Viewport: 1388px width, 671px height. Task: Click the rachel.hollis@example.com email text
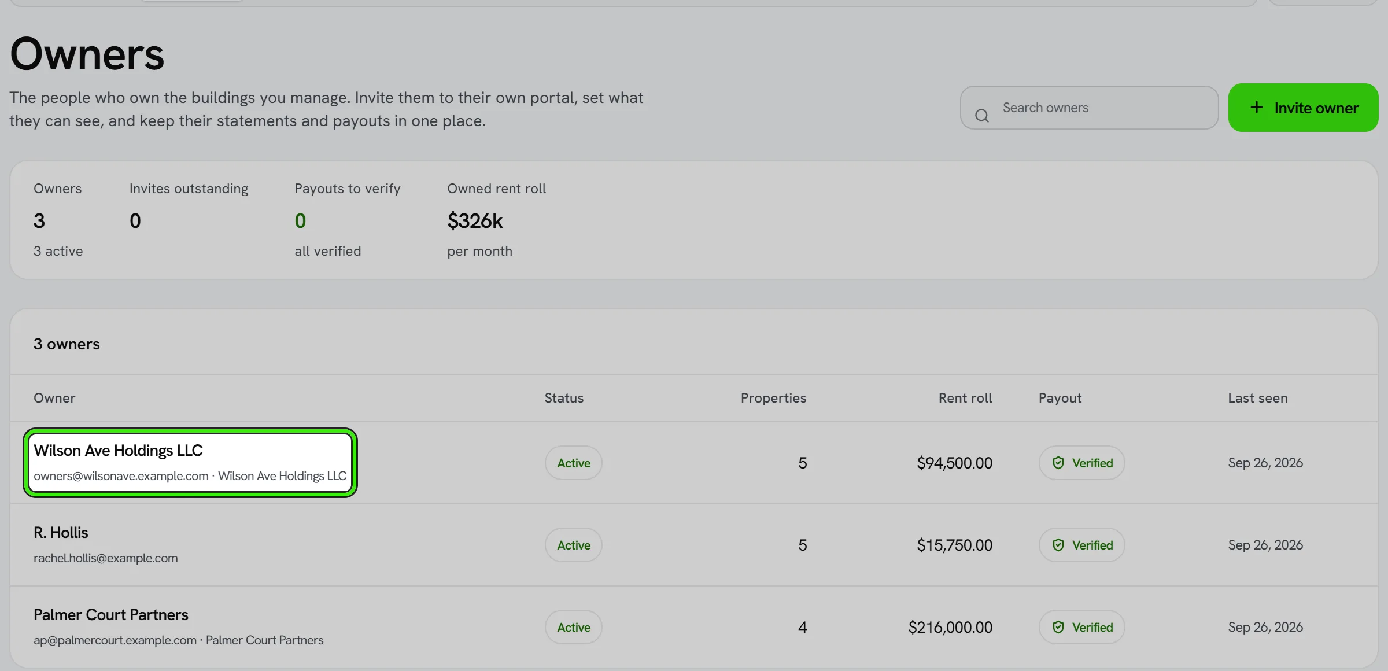coord(106,558)
